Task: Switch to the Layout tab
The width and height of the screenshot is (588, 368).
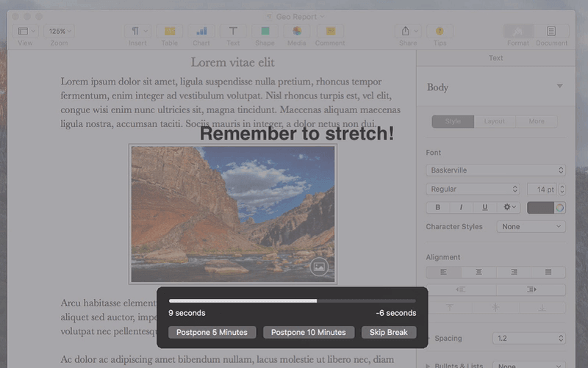Action: click(x=494, y=121)
